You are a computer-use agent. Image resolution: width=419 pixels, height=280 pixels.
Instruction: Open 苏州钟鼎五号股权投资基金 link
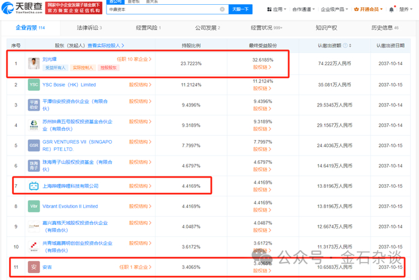point(77,125)
